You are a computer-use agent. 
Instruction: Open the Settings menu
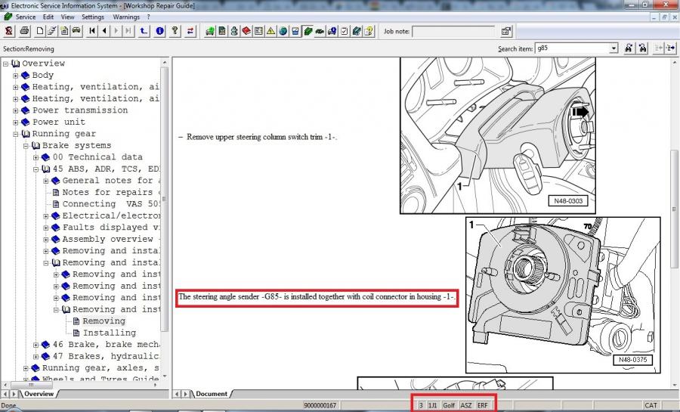[93, 17]
